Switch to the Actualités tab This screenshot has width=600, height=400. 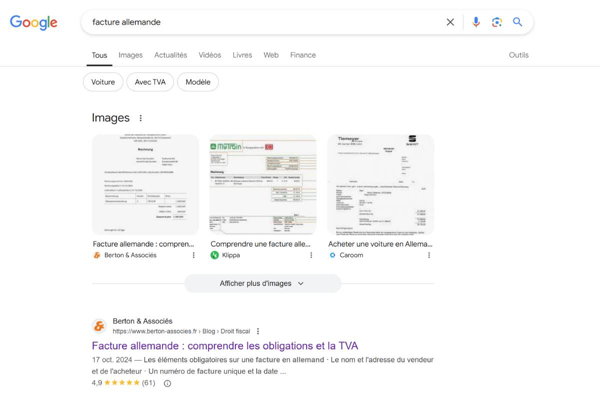tap(170, 55)
